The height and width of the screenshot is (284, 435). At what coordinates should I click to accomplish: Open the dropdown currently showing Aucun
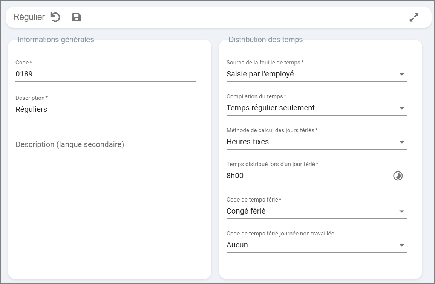point(401,245)
